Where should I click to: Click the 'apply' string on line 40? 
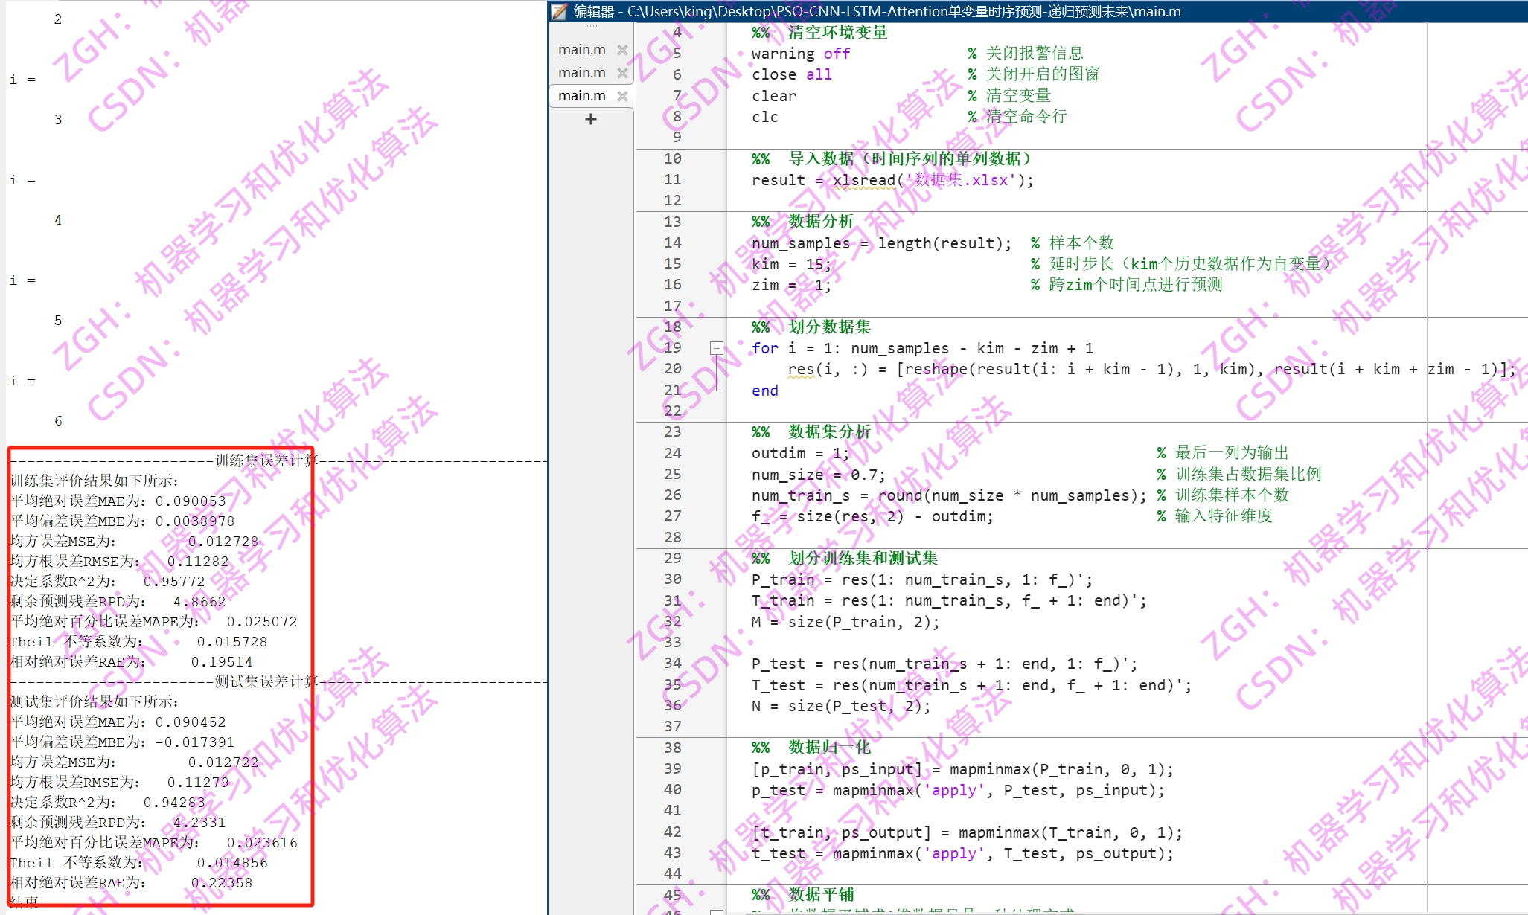pos(953,790)
